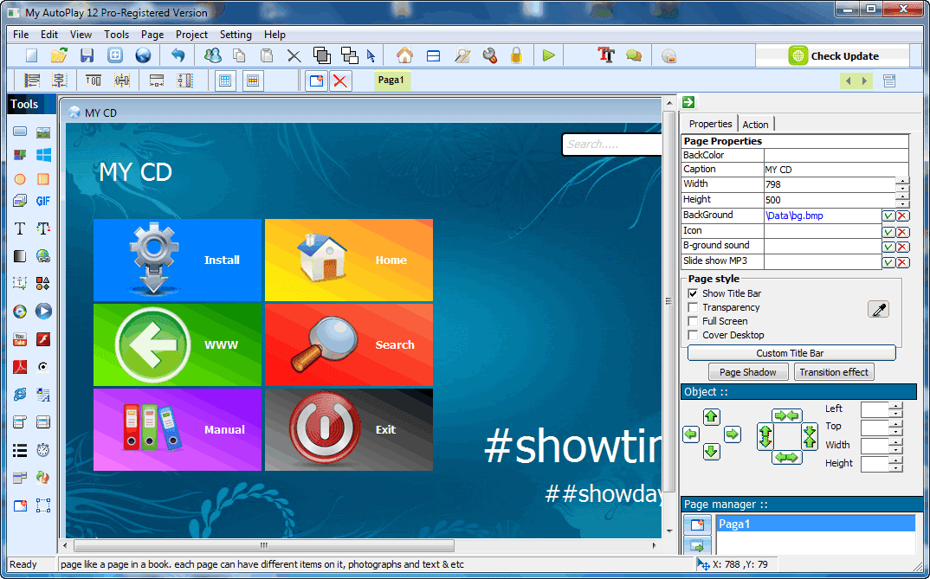Viewport: 930px width, 579px height.
Task: Decrease the object Height spinner
Action: tap(895, 467)
